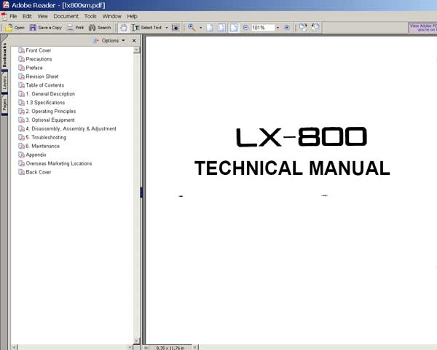Go to Appendix bookmark
Image resolution: width=437 pixels, height=350 pixels.
point(36,155)
